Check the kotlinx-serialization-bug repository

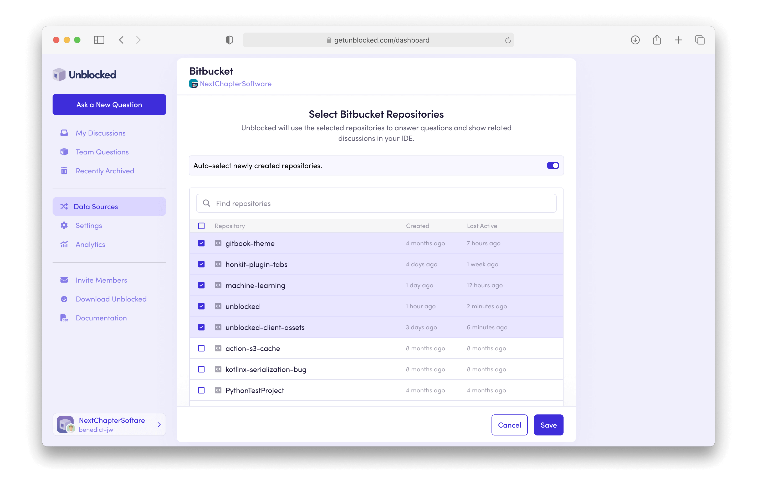pos(202,369)
